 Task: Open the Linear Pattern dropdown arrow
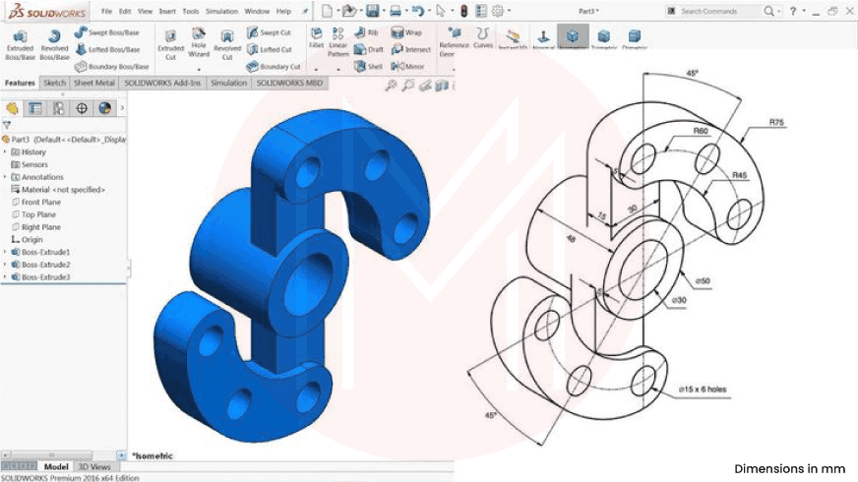click(338, 71)
